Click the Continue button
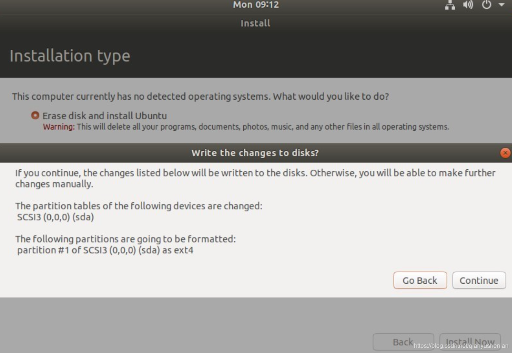The width and height of the screenshot is (512, 353). pyautogui.click(x=479, y=280)
